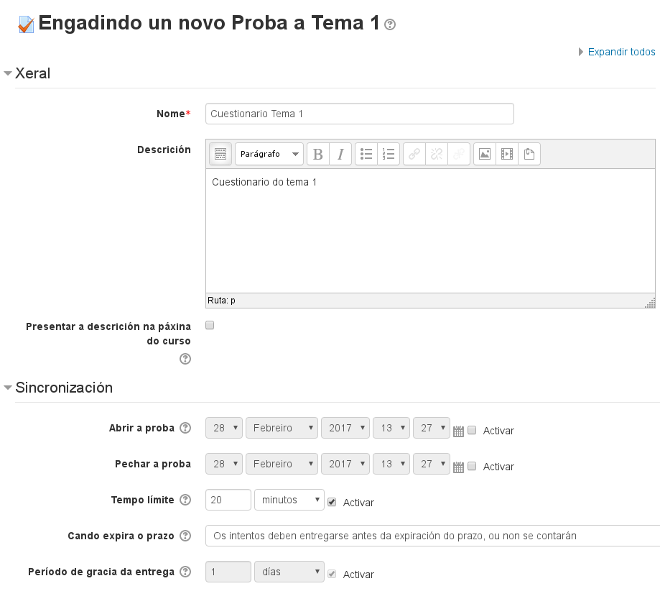Screen dimensions: 660x604
Task: Insert a link in the description editor
Action: coord(414,153)
